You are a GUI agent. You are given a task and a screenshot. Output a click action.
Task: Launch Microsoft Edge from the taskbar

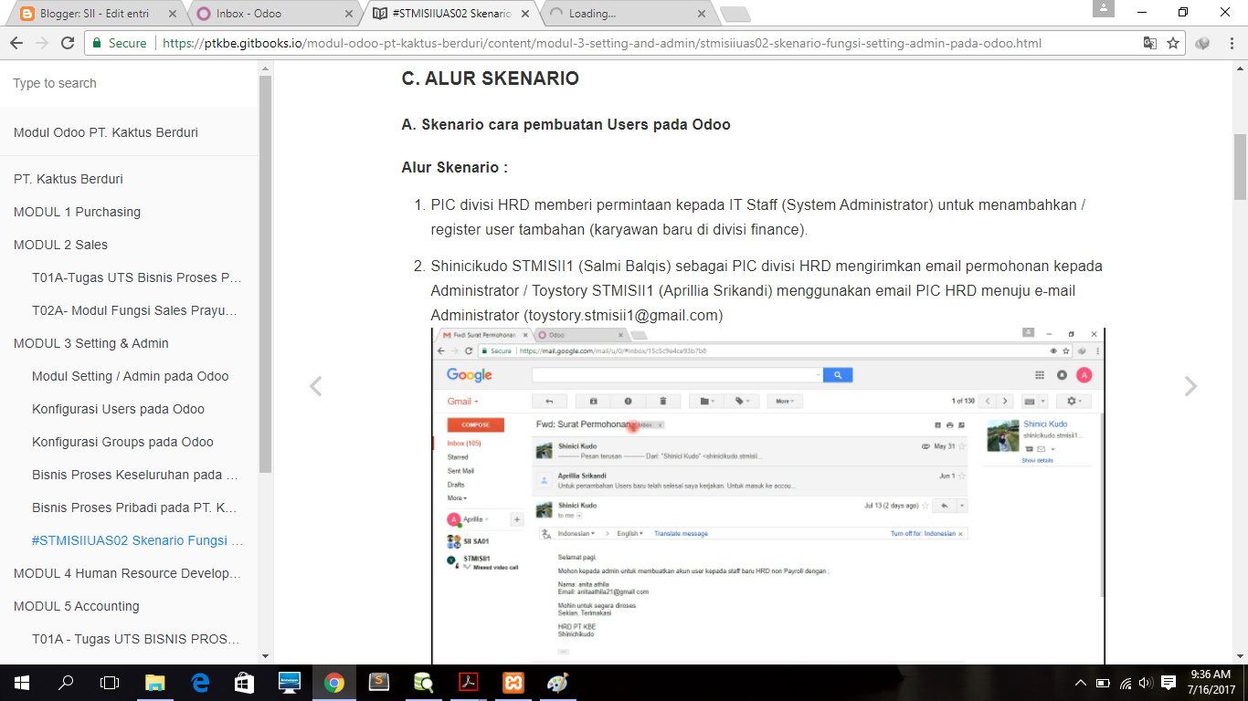200,682
